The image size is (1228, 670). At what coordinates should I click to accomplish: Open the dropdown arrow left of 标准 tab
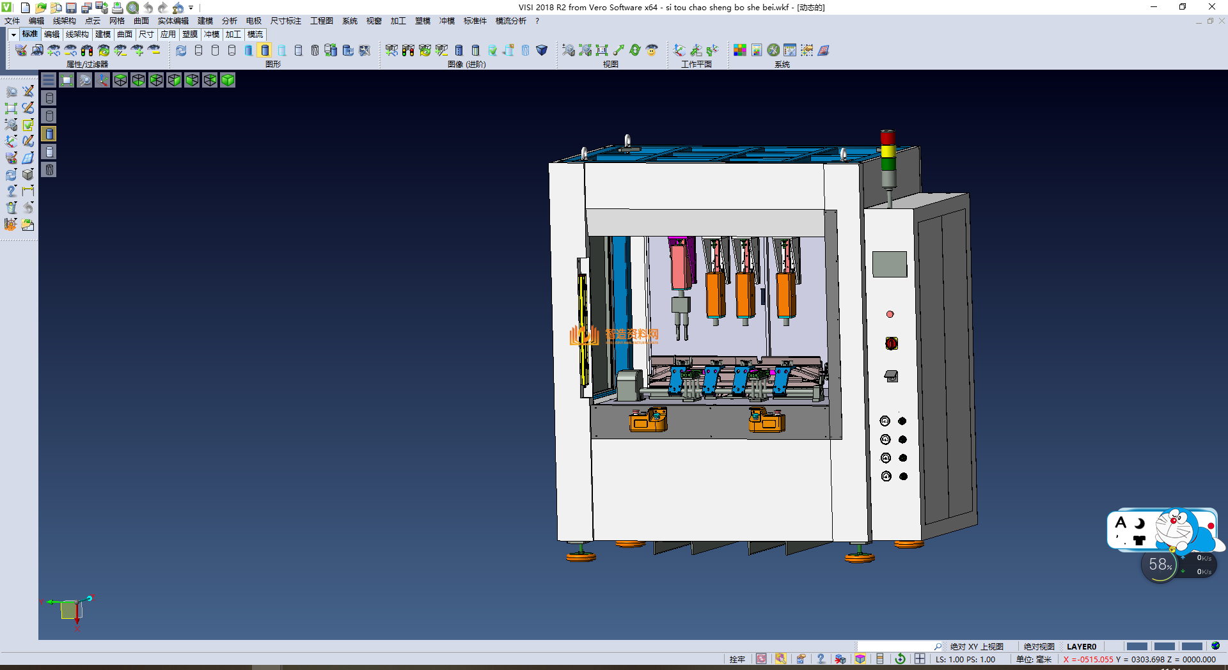[x=13, y=35]
